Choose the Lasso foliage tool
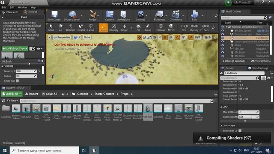The width and height of the screenshot is (274, 154). click(x=90, y=27)
